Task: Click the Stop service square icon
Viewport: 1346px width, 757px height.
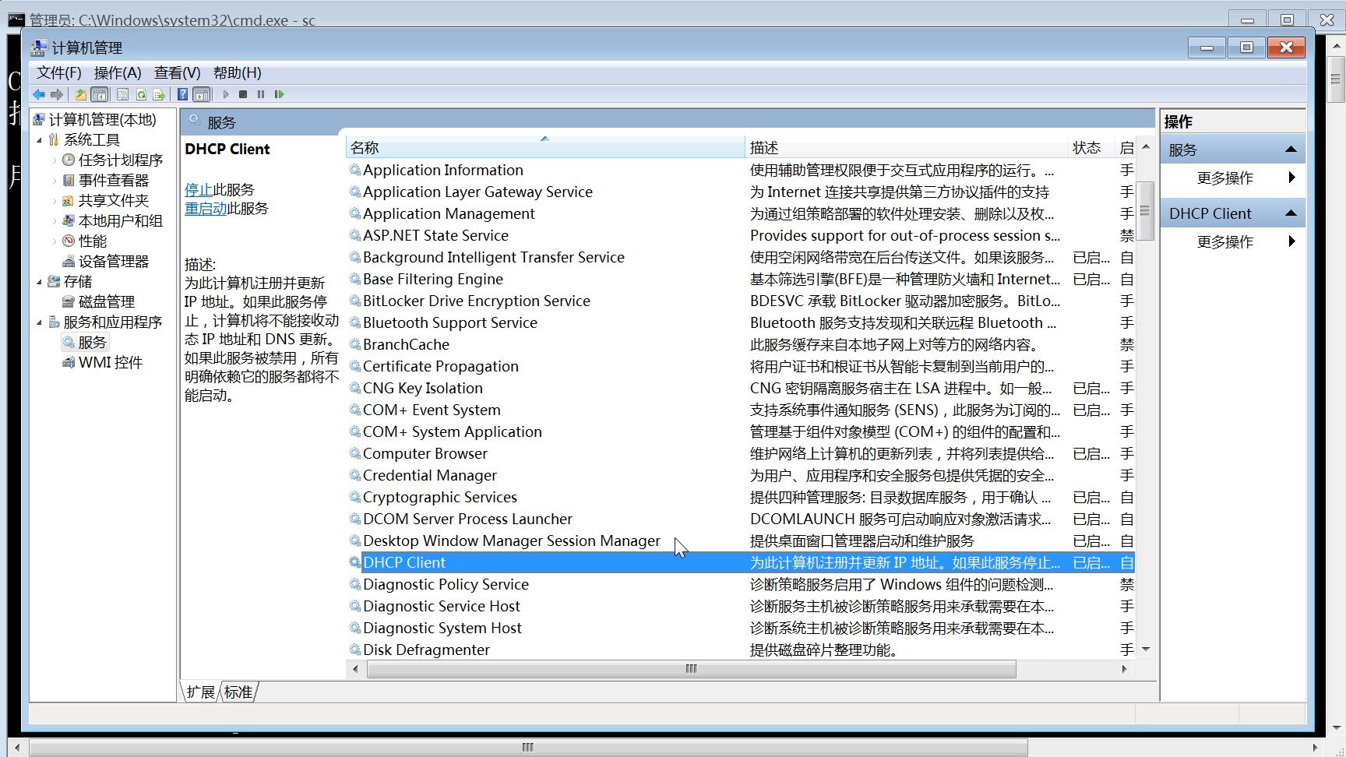Action: pos(243,94)
